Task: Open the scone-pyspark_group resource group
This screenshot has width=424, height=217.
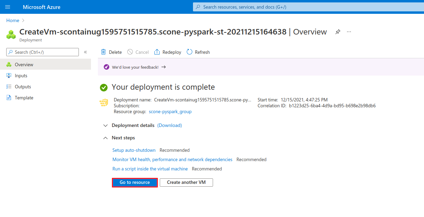Action: click(x=170, y=111)
